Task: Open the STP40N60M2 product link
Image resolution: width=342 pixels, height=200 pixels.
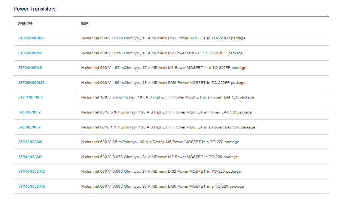Action: click(30, 157)
